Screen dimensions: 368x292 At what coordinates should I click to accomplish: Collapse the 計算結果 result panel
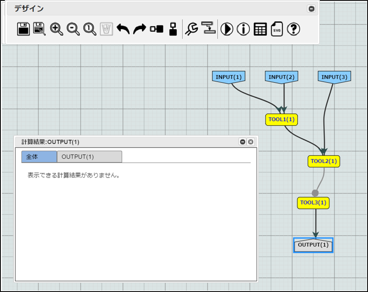pos(242,142)
